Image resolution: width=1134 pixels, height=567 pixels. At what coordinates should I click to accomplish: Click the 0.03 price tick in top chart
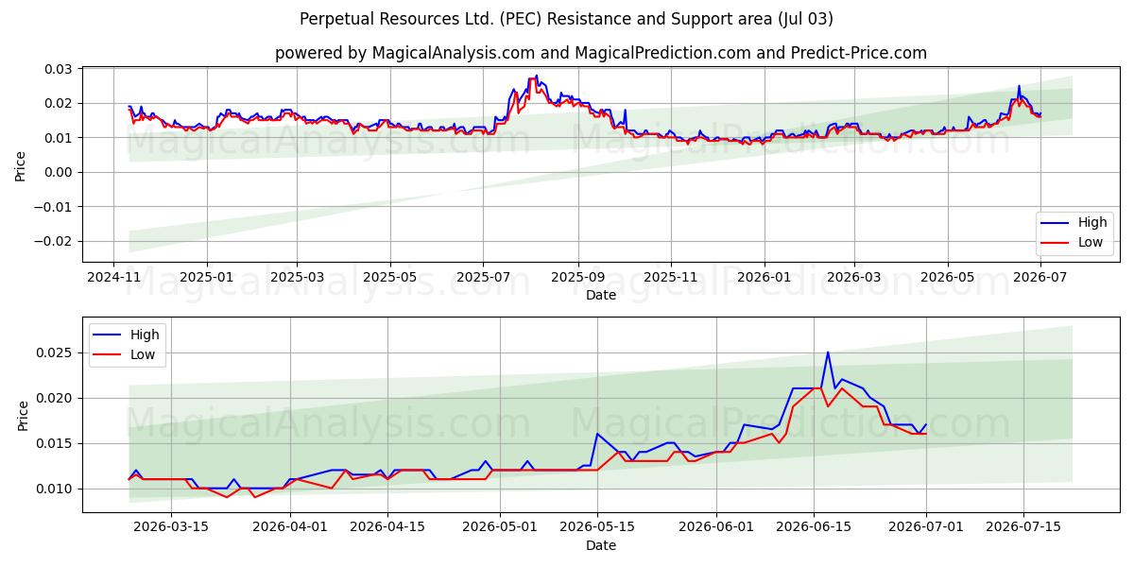(60, 69)
